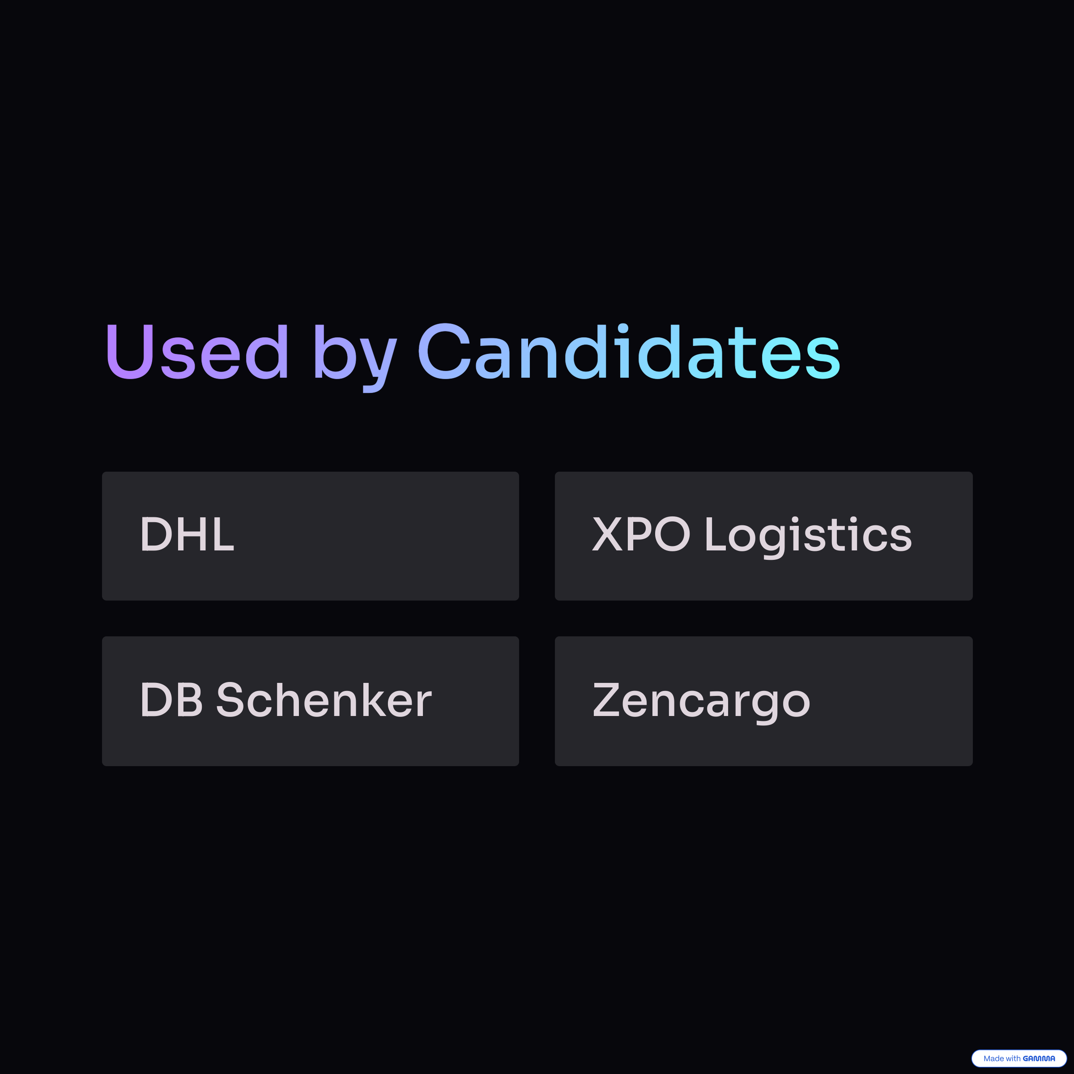Click the 'DHL' text label

coord(188,534)
